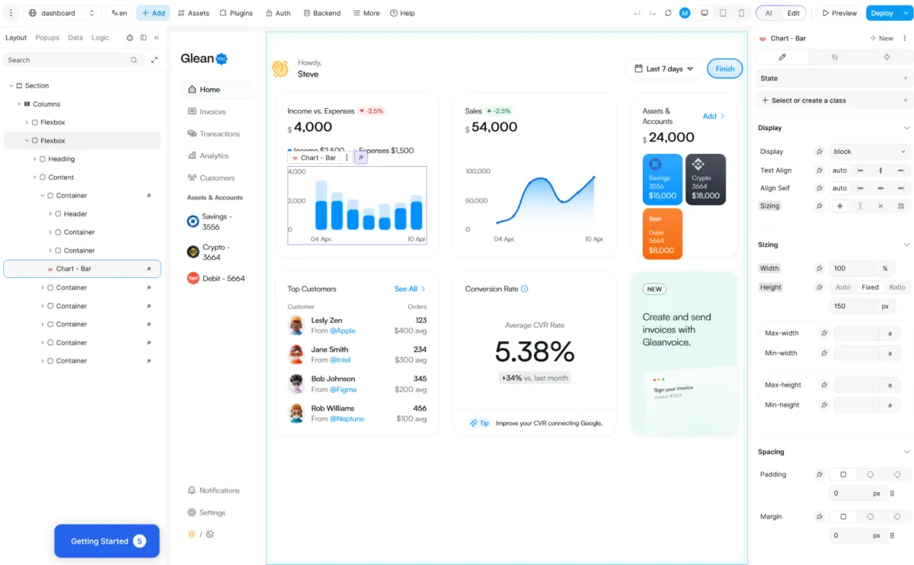The height and width of the screenshot is (565, 914).
Task: Open the Assets menu
Action: pos(193,13)
